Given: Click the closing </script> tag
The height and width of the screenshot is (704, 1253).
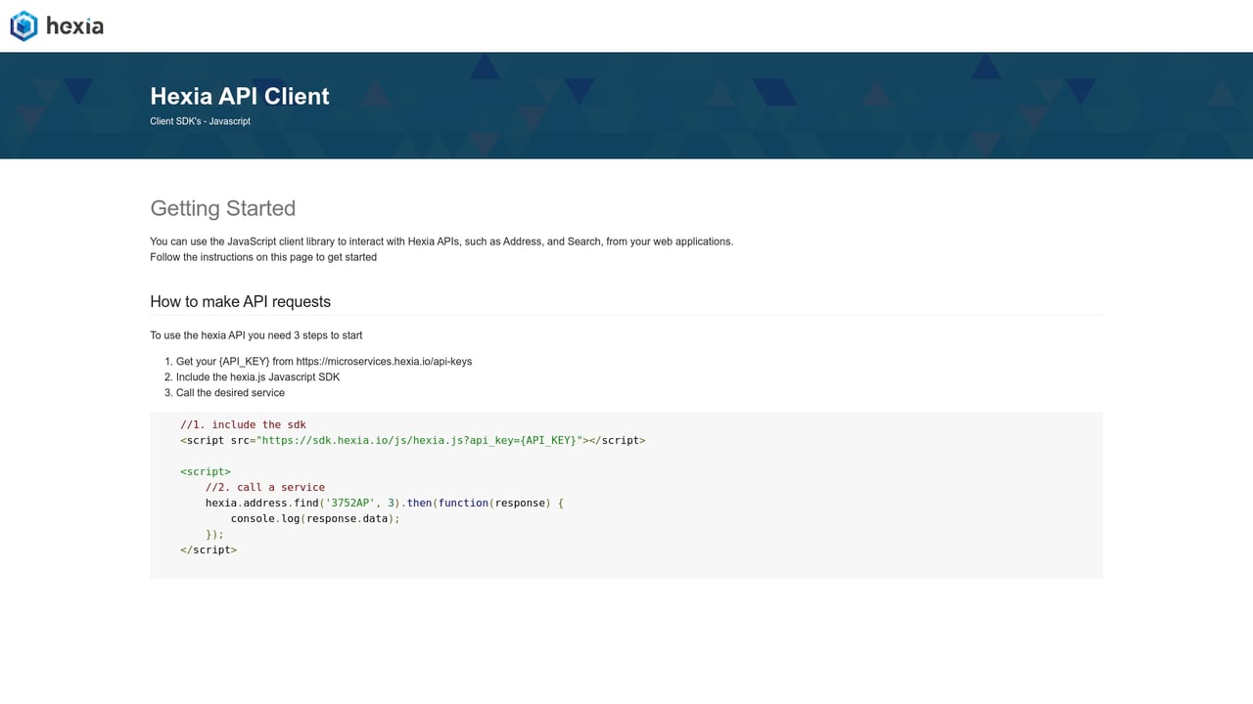Looking at the screenshot, I should coord(209,550).
